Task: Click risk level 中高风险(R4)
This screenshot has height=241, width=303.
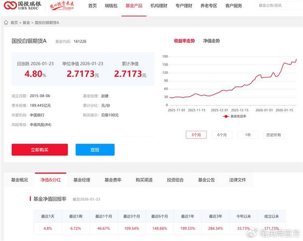Action: [x=41, y=125]
